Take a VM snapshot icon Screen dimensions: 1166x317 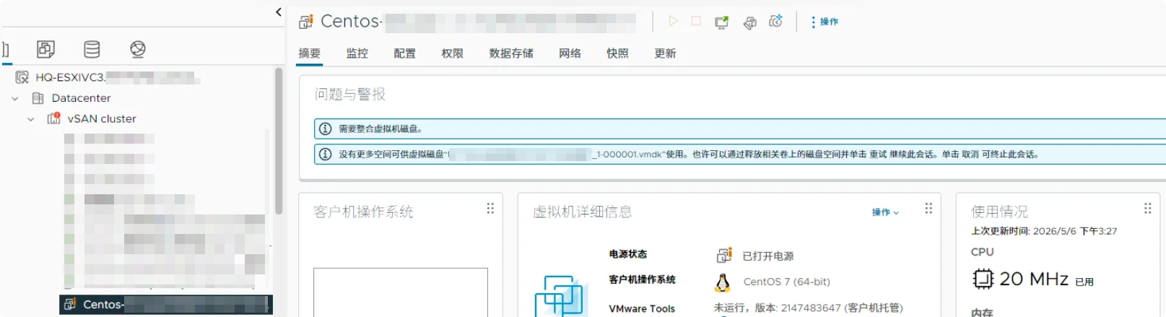coord(776,22)
